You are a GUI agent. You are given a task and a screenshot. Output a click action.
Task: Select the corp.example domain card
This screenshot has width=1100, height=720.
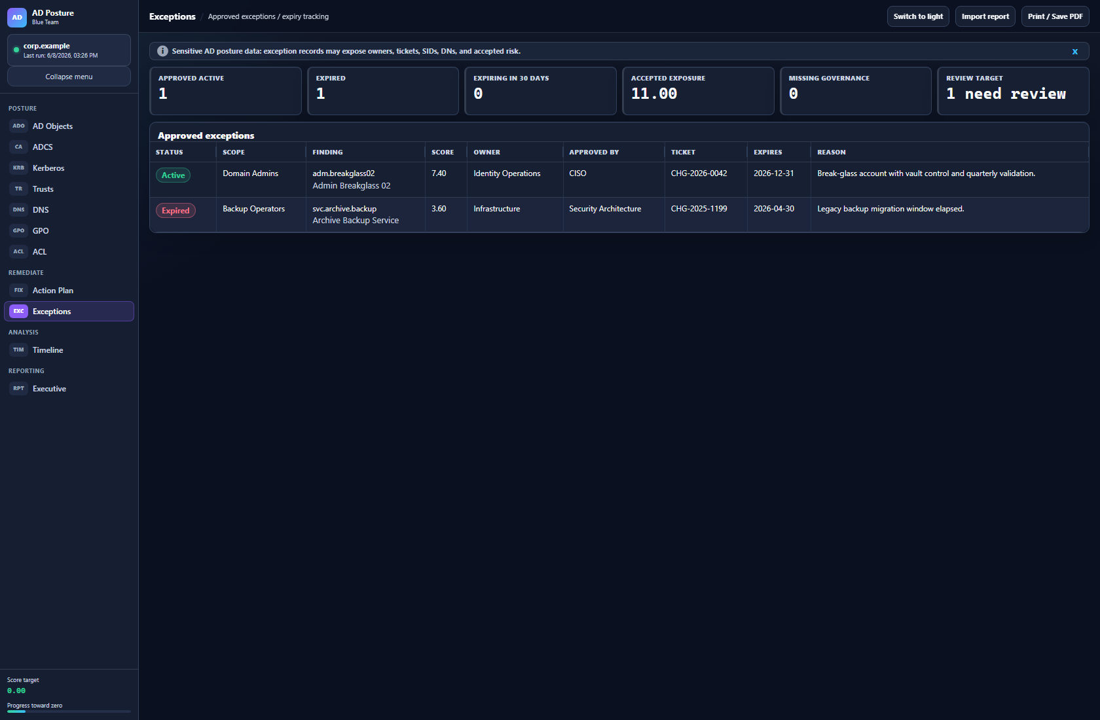[69, 50]
